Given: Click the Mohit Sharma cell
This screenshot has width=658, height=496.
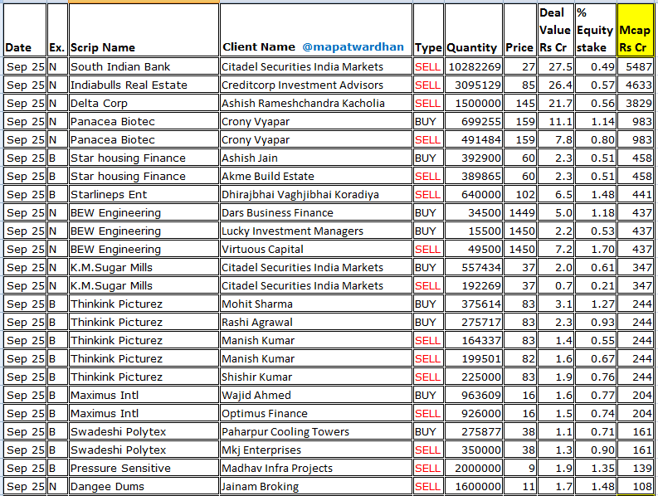Looking at the screenshot, I should [316, 304].
